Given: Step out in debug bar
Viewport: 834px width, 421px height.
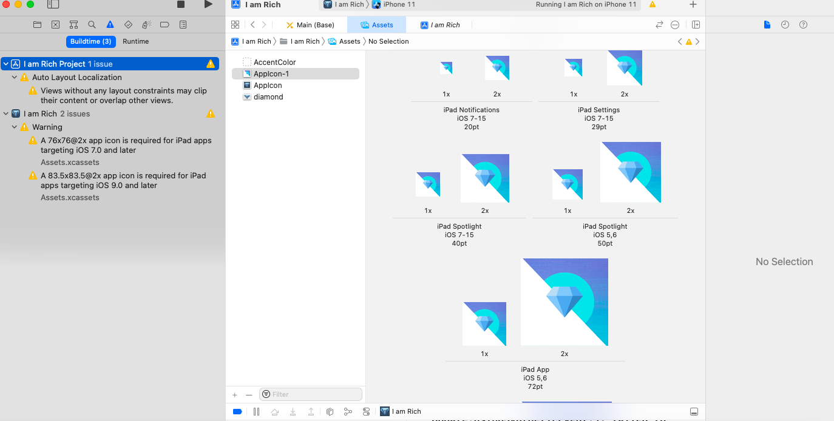Looking at the screenshot, I should pos(311,411).
